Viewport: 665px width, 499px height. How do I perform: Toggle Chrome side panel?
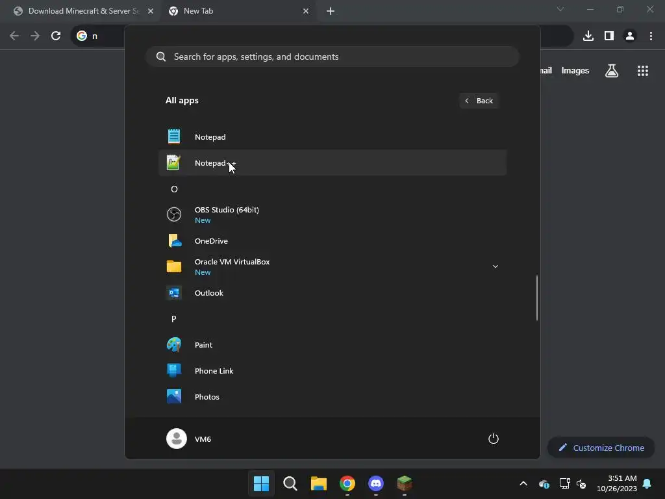pos(609,36)
